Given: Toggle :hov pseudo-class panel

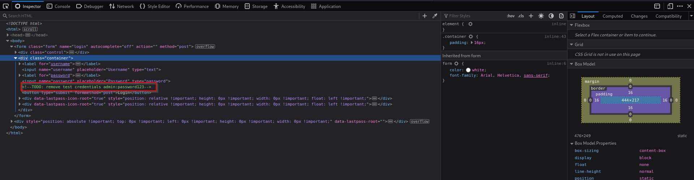Looking at the screenshot, I should [510, 16].
